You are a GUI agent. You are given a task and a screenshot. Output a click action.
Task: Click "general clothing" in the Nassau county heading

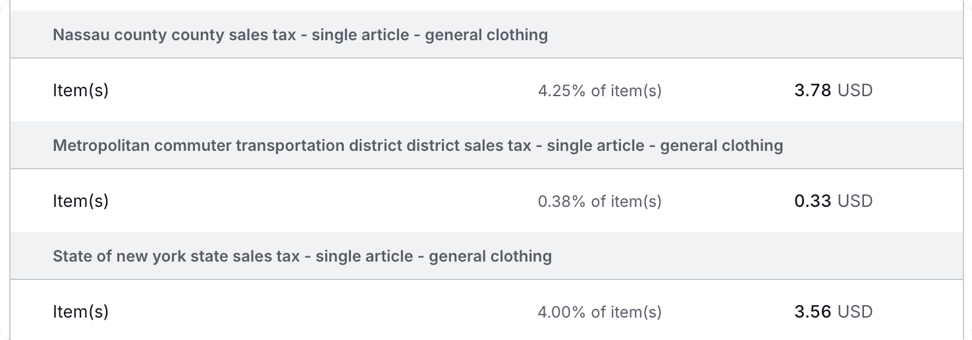[486, 34]
